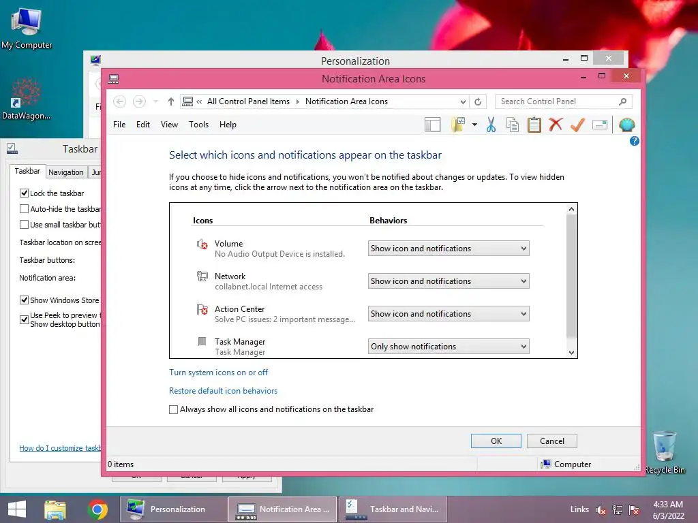This screenshot has height=523, width=698.
Task: Expand the breadcrumb chevrons before All Control Panel Items
Action: pyautogui.click(x=199, y=102)
